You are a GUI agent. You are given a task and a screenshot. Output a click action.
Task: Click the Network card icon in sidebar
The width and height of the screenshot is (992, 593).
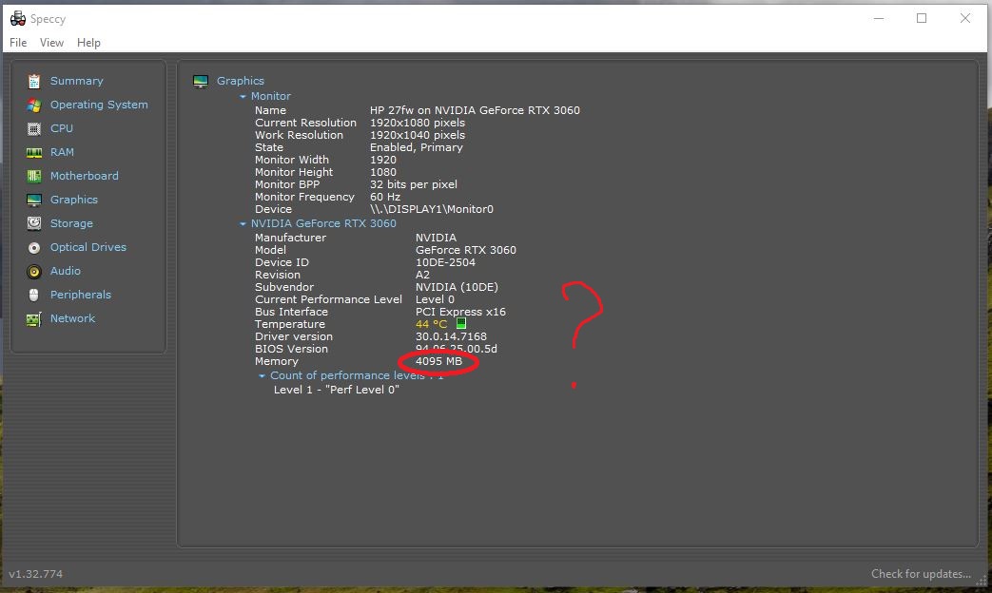[34, 318]
